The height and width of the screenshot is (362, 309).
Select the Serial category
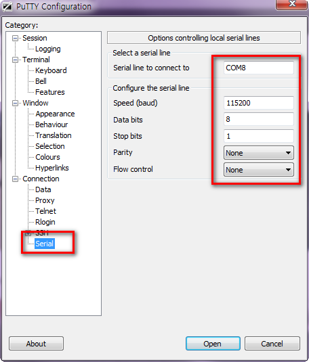point(45,244)
